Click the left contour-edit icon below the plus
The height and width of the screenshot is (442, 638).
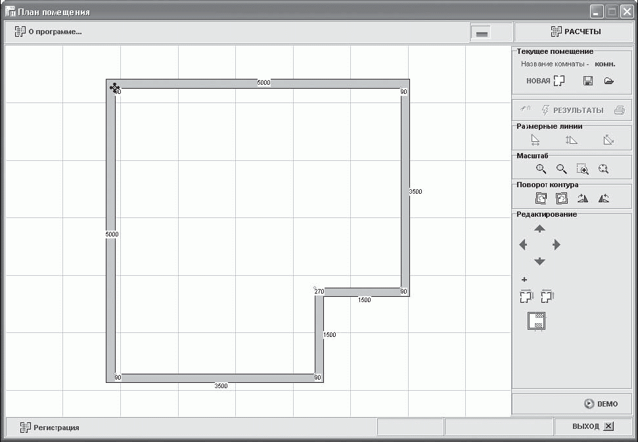[526, 296]
